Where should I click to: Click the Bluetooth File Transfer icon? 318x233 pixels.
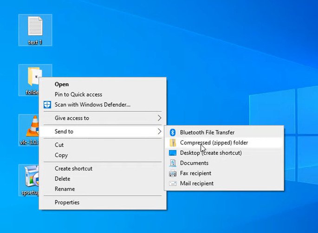(x=173, y=132)
